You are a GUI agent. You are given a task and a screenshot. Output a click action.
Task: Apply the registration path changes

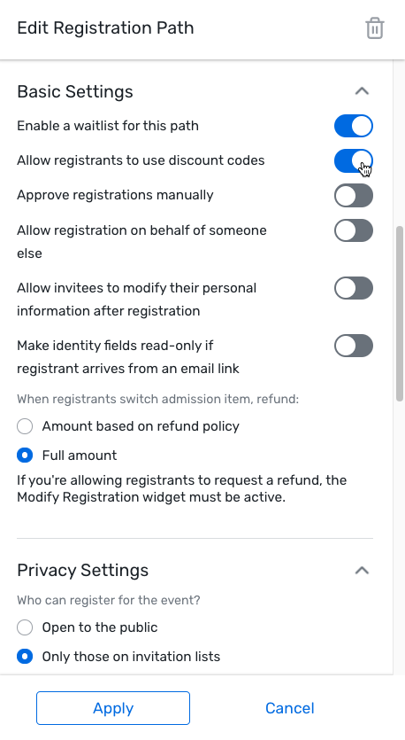click(x=113, y=708)
